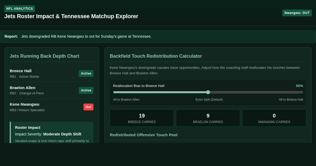Image resolution: width=316 pixels, height=166 pixels.
Task: Click the calculator description mentioning vacated base opportunities
Action: point(205,70)
